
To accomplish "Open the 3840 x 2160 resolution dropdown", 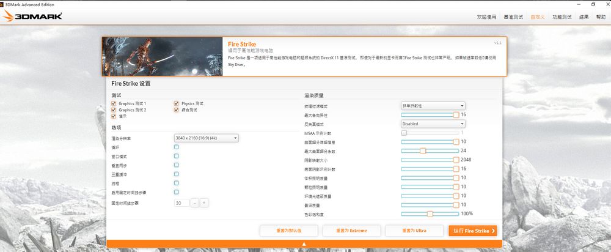I will 206,138.
